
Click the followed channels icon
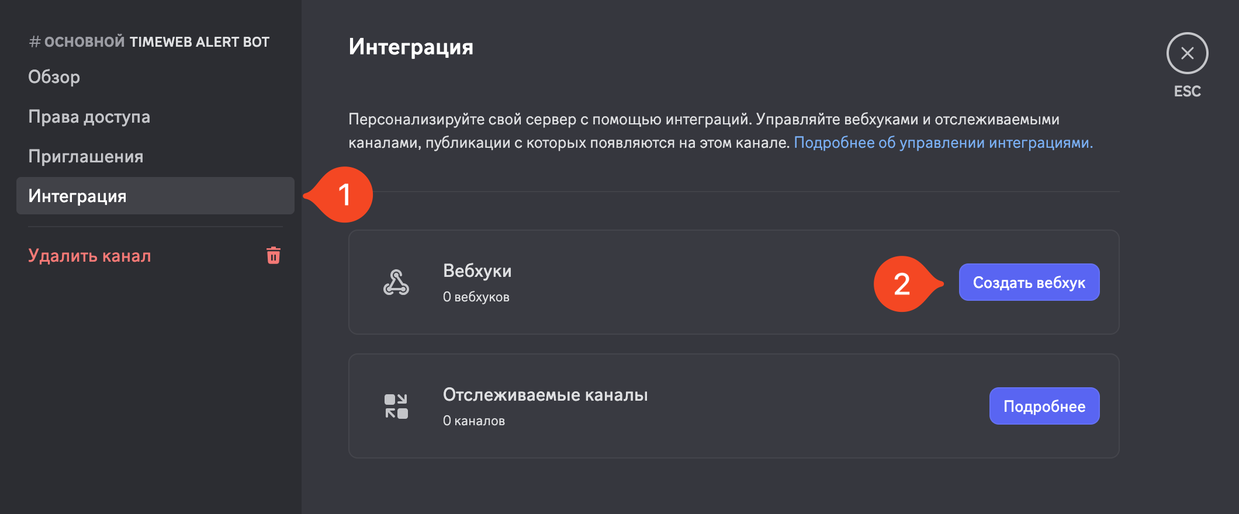point(396,406)
